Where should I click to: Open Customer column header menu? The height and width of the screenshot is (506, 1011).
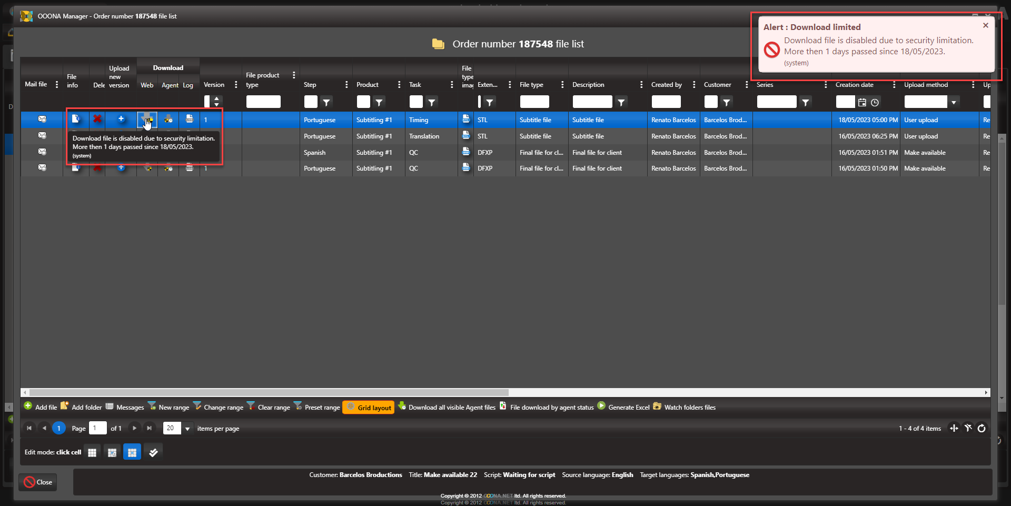[747, 85]
